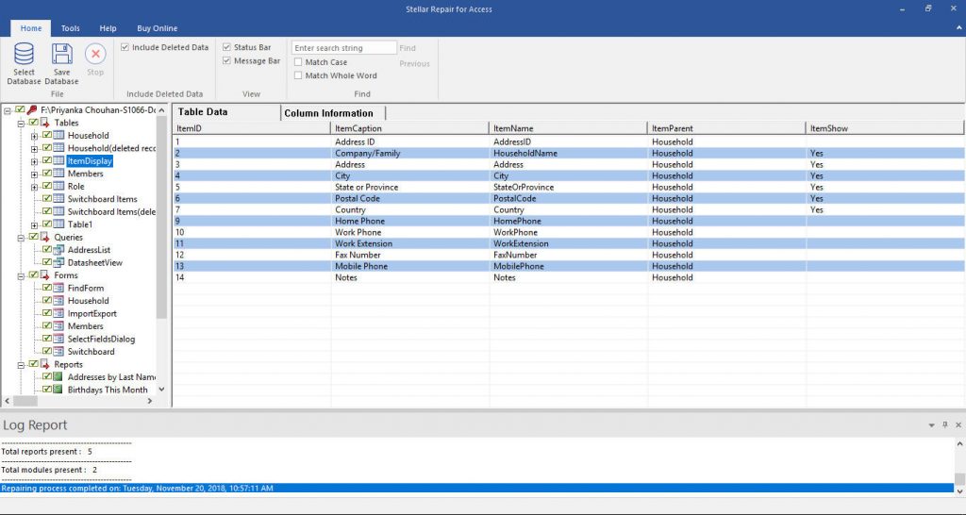The height and width of the screenshot is (515, 966).
Task: Click the FindForm form icon
Action: point(58,288)
